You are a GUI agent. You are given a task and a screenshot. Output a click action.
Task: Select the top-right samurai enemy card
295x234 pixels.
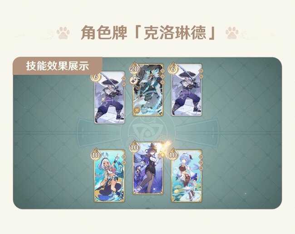pyautogui.click(x=187, y=90)
